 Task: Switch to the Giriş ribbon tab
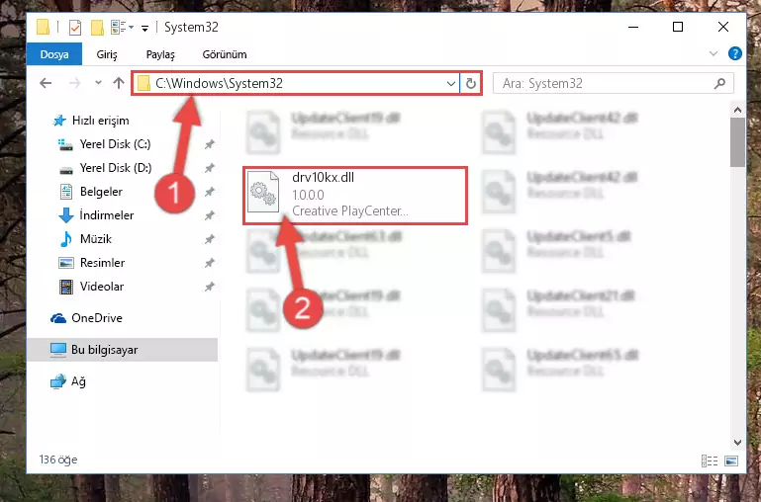[107, 54]
